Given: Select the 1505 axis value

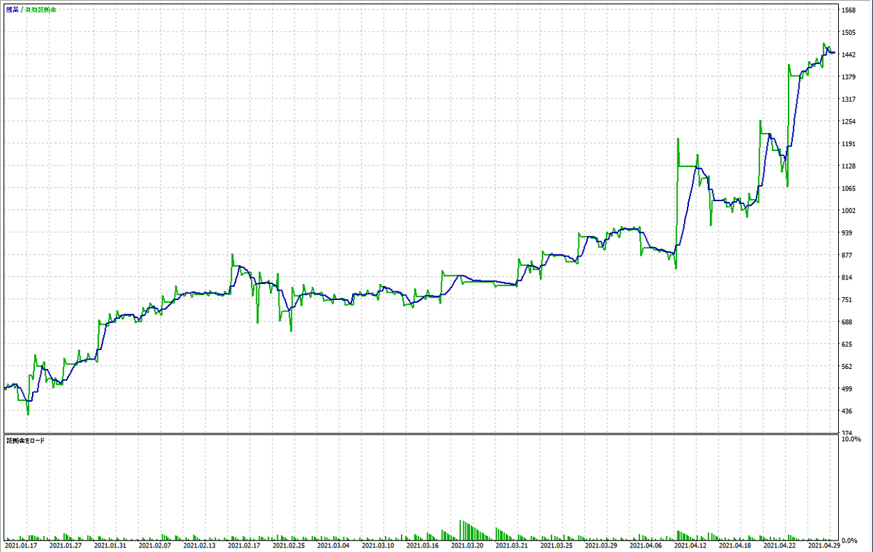Looking at the screenshot, I should [849, 33].
